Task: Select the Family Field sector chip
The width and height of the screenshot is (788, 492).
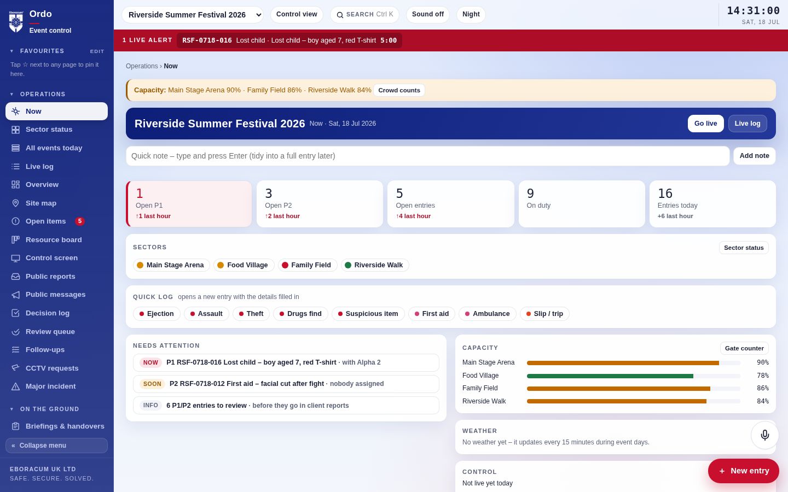Action: 308,265
